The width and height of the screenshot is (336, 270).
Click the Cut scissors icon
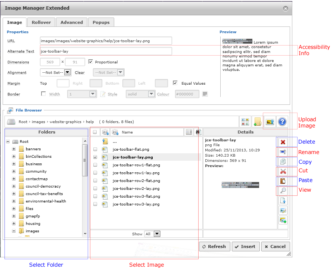point(283,171)
